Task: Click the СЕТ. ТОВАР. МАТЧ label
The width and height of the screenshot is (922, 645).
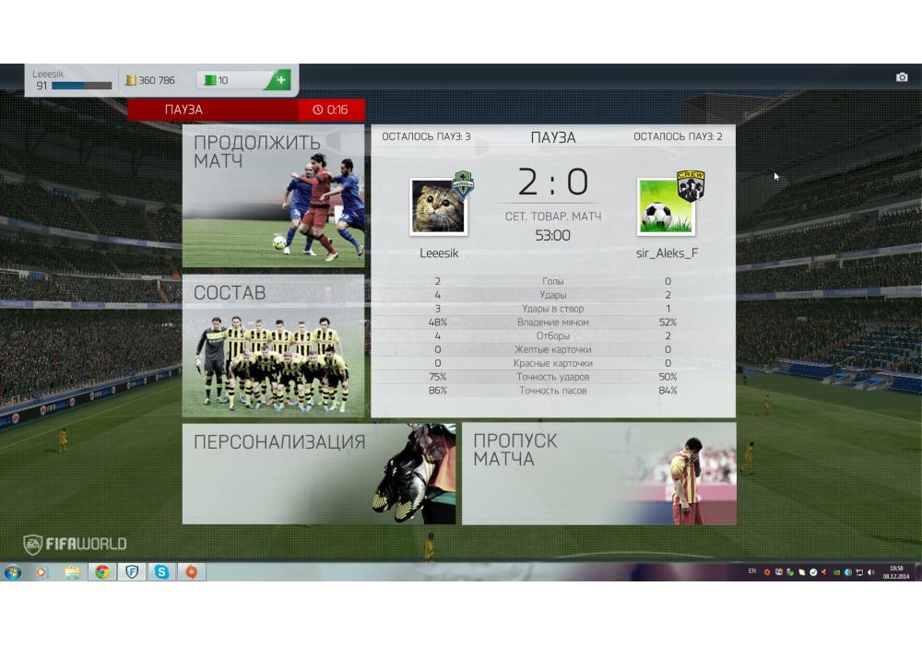Action: [x=552, y=217]
